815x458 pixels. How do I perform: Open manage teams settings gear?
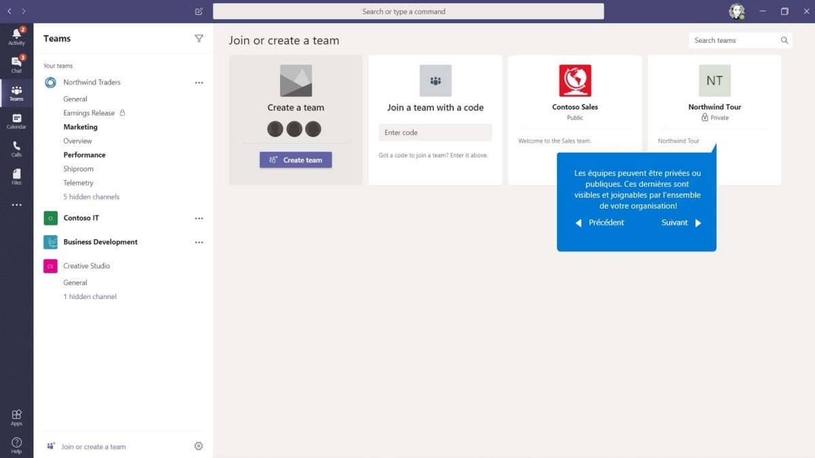pos(198,446)
